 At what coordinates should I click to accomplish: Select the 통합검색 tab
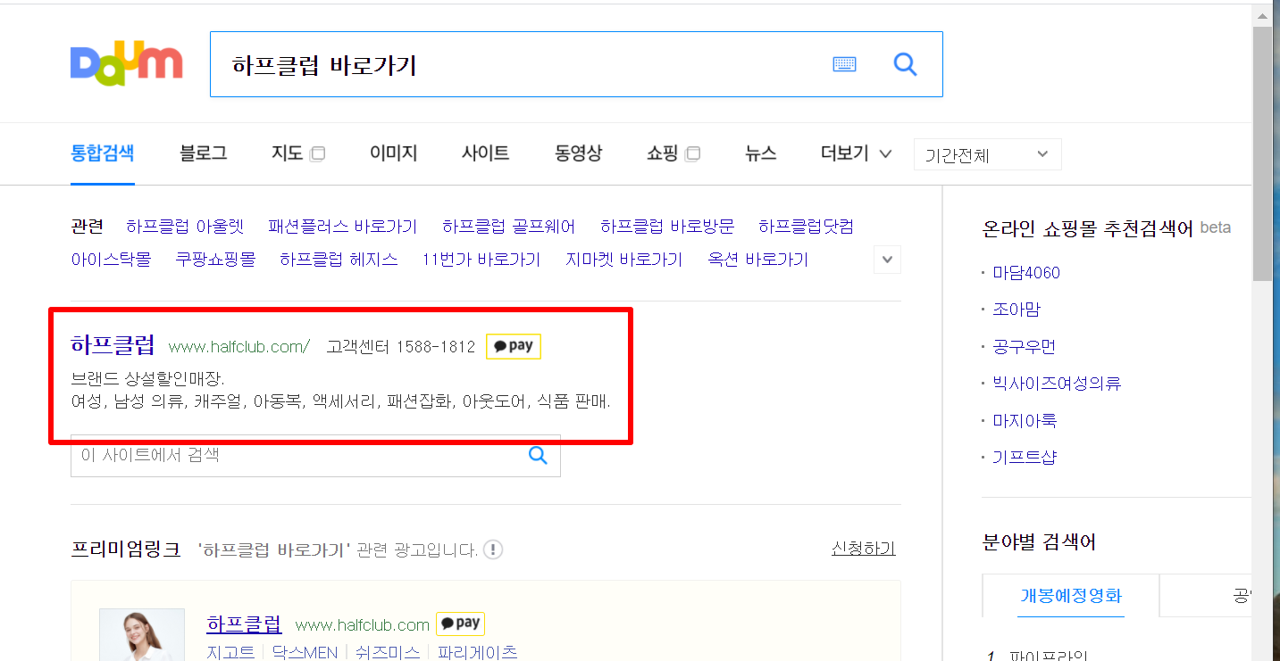point(103,153)
